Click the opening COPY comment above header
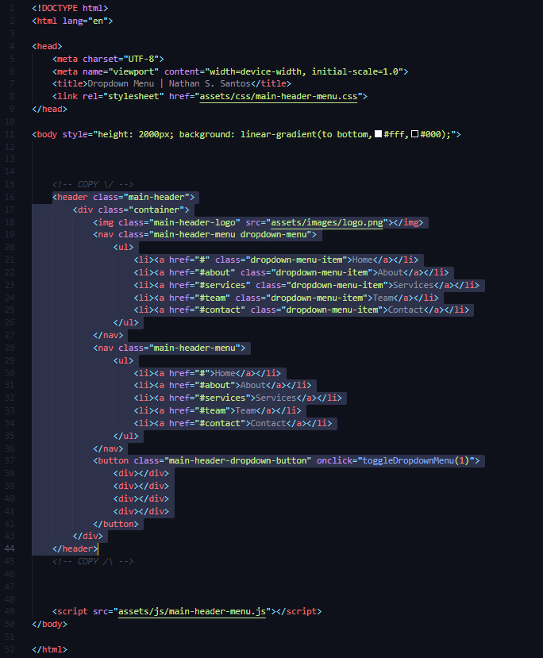The height and width of the screenshot is (658, 543). coord(93,185)
